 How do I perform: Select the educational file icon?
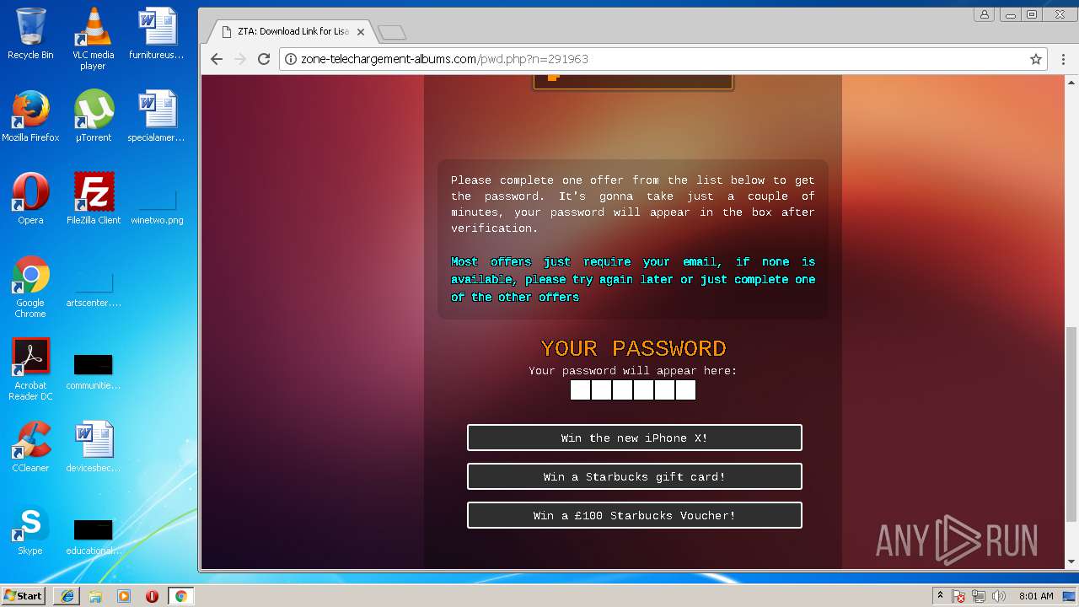click(x=93, y=538)
